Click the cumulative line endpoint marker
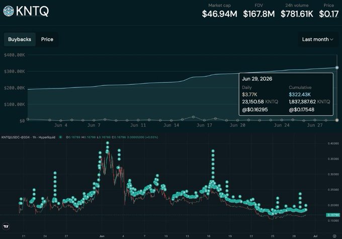 (x=337, y=68)
